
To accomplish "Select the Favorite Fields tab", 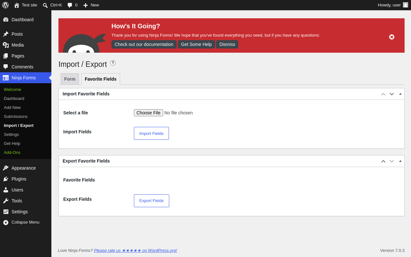I will click(101, 79).
